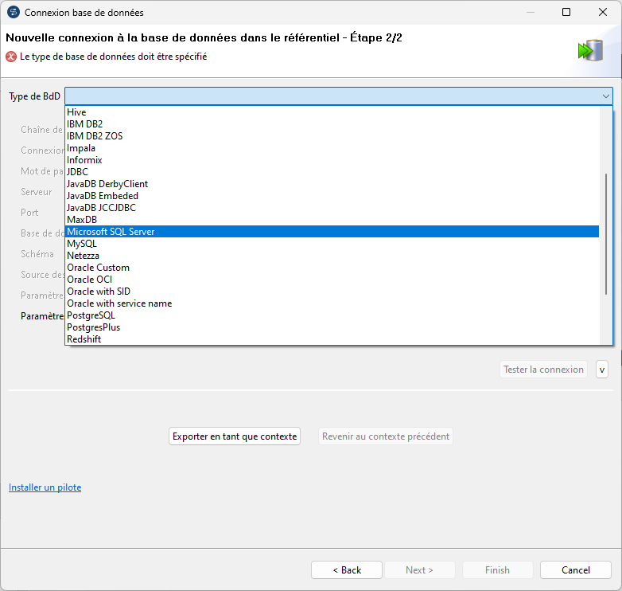The height and width of the screenshot is (591, 622).
Task: Select Netezza from the list
Action: (332, 256)
